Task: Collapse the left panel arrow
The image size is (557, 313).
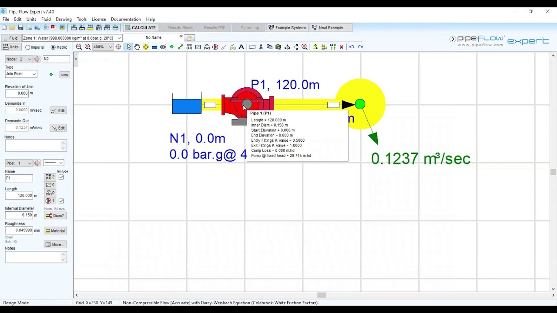Action: pos(76,59)
